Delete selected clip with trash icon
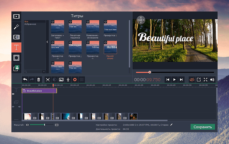Viewport: 229px width, 144px height. pyautogui.click(x=38, y=80)
